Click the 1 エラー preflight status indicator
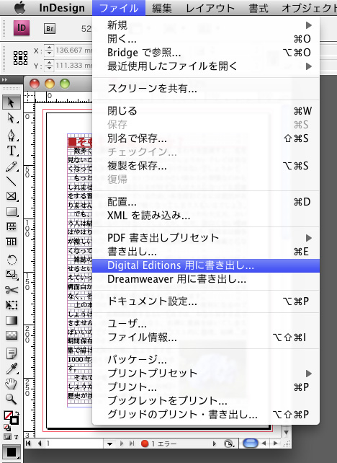The height and width of the screenshot is (463, 337). [158, 444]
